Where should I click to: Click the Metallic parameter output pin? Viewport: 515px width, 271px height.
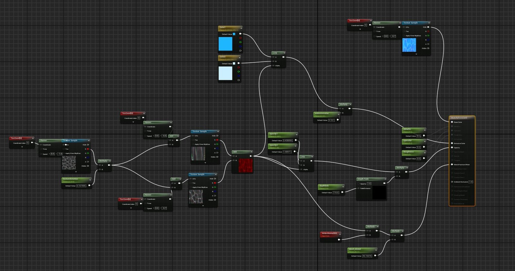(424, 136)
